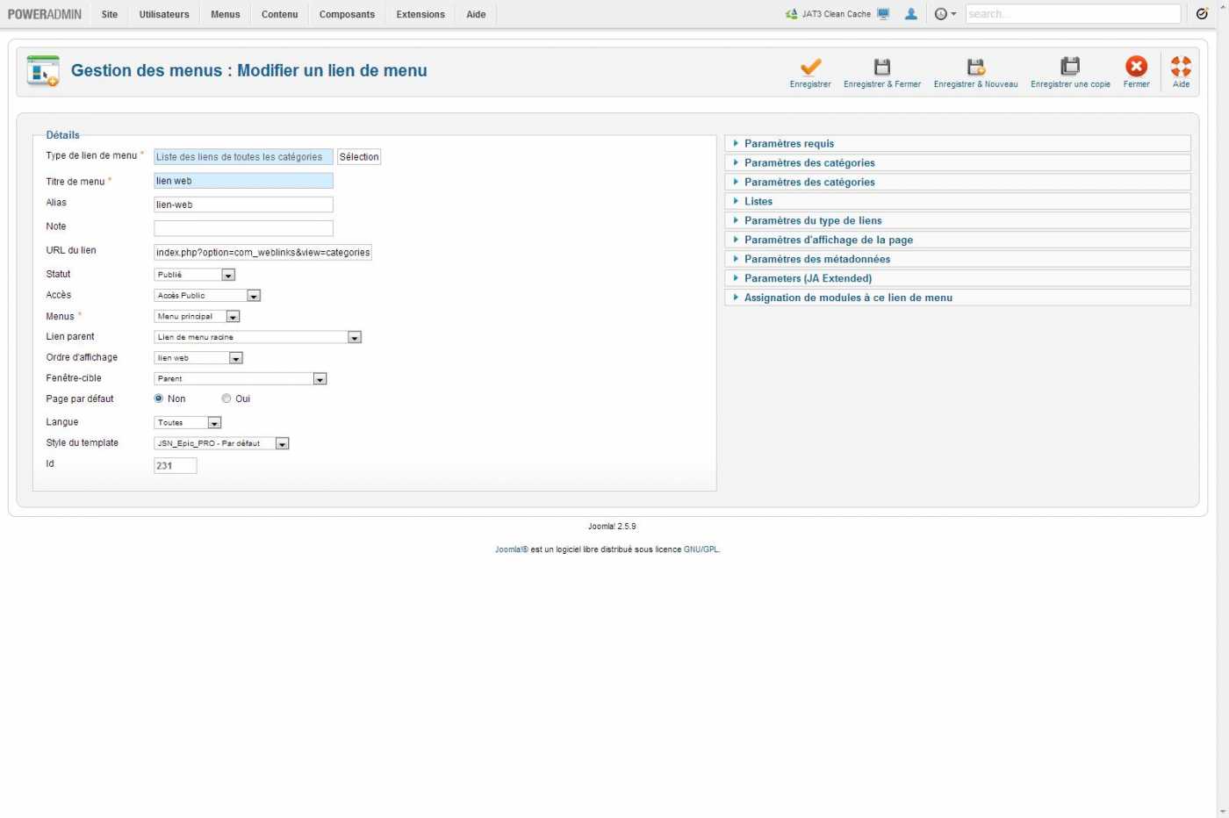Click the Enregistrer une copie icon
This screenshot has width=1229, height=818.
(x=1069, y=68)
